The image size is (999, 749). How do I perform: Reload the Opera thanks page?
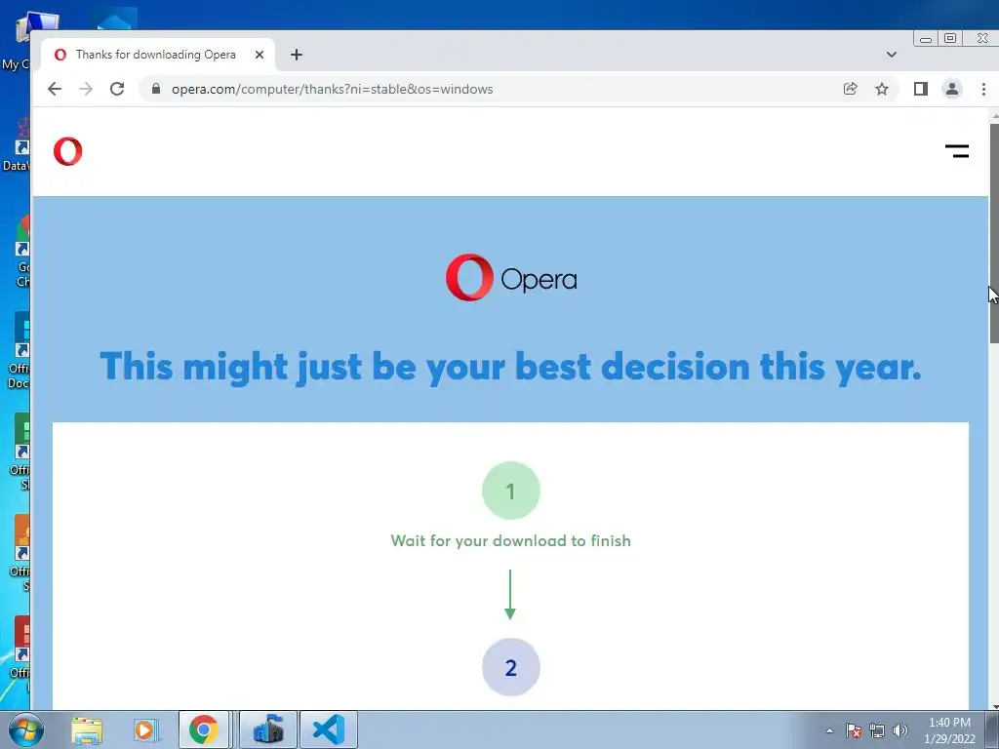coord(117,89)
